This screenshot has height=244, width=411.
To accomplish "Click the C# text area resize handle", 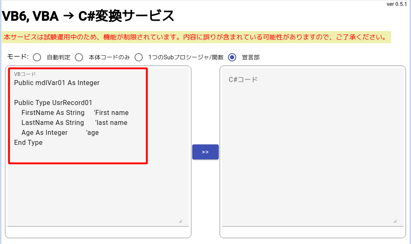I will pyautogui.click(x=395, y=222).
